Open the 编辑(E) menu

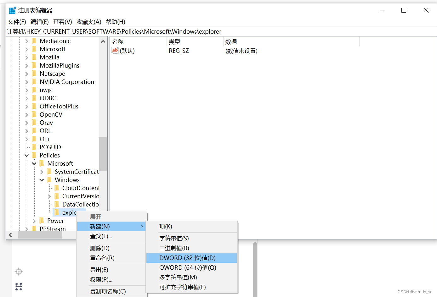point(40,22)
